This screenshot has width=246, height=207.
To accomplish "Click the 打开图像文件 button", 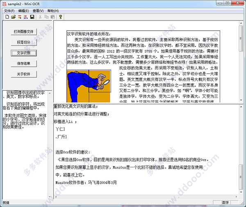I will click(24, 32).
